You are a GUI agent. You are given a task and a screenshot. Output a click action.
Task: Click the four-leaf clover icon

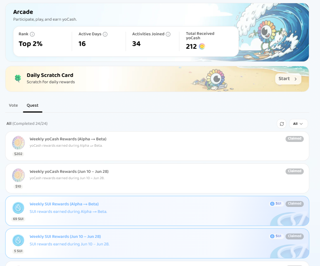click(18, 78)
